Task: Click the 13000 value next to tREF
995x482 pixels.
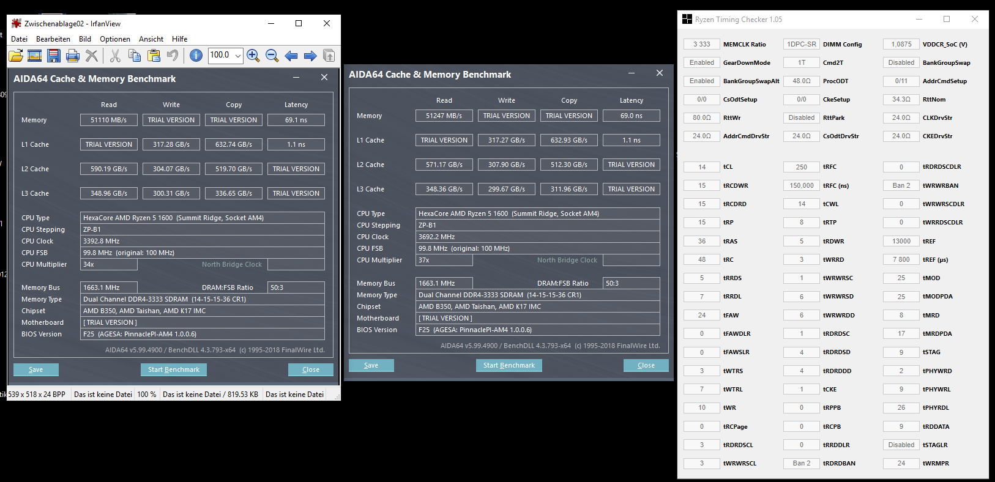Action: pos(901,241)
